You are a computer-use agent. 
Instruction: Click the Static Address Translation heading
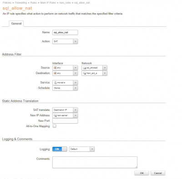[x=20, y=101]
